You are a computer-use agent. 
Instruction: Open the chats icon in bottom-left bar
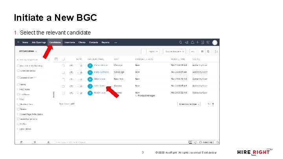tap(21, 143)
